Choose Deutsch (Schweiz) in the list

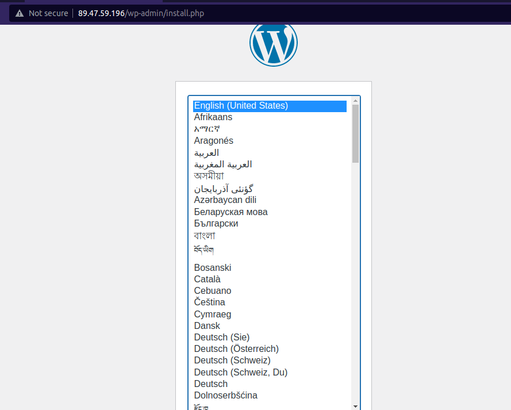[270, 361]
